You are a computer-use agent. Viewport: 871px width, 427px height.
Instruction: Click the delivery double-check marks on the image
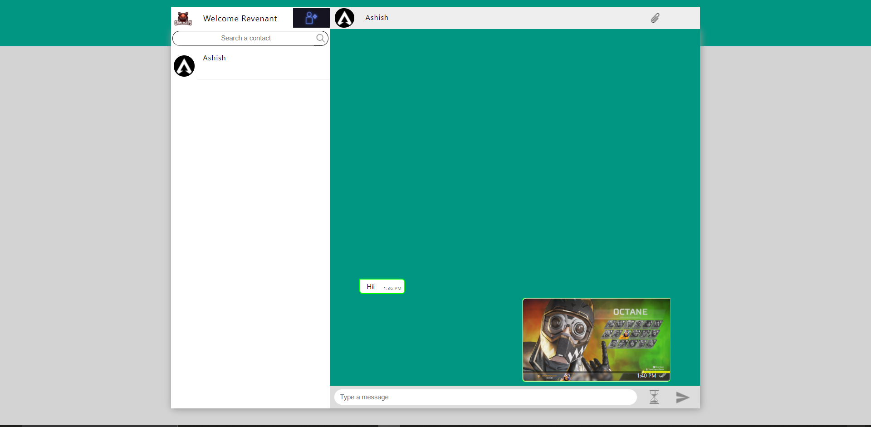663,375
